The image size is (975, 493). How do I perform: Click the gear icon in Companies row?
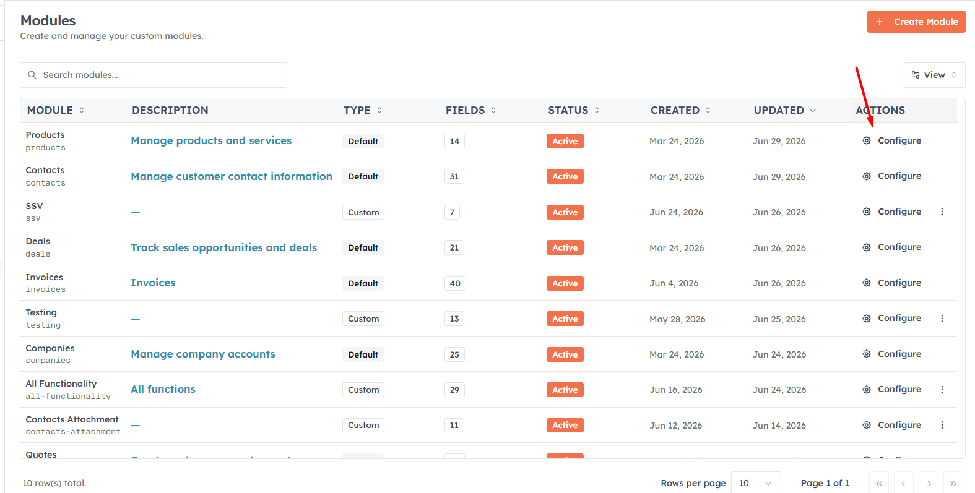point(867,354)
